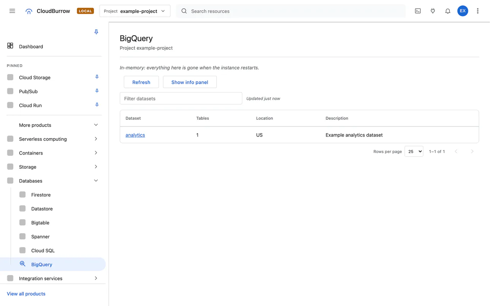Image resolution: width=490 pixels, height=306 pixels.
Task: Click the CloudBurrow logo icon
Action: (x=29, y=11)
